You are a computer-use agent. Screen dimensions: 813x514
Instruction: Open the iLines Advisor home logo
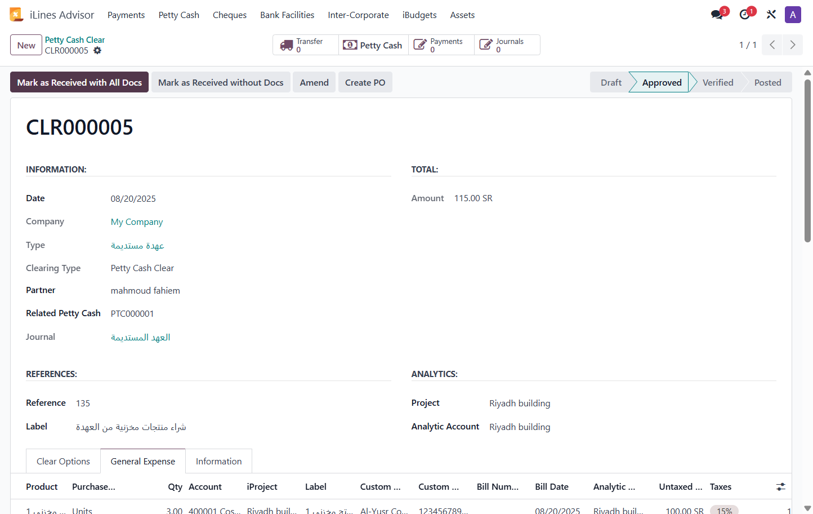click(16, 15)
